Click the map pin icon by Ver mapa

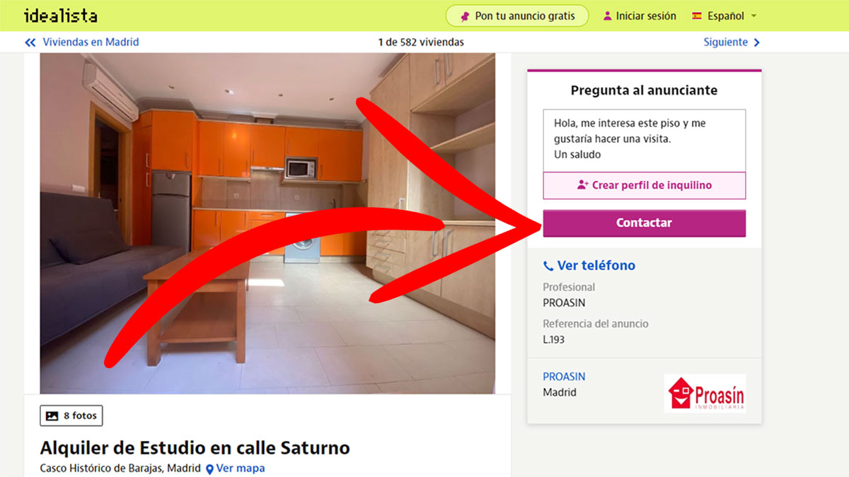(x=209, y=469)
